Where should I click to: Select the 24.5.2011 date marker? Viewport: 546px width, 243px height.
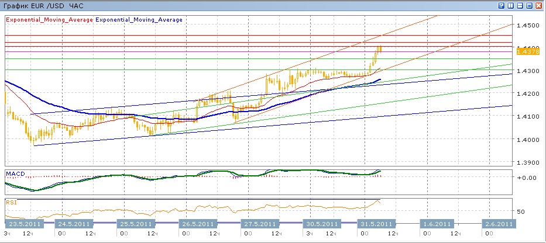[x=74, y=224]
